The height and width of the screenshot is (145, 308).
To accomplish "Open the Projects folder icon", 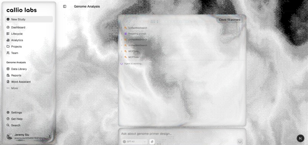I will point(8,46).
